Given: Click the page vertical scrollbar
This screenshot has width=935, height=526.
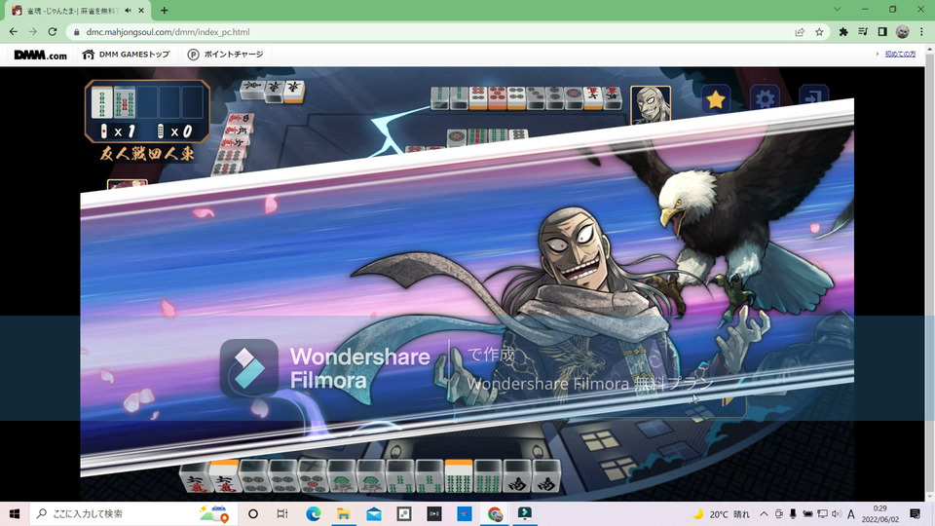Looking at the screenshot, I should 929,272.
